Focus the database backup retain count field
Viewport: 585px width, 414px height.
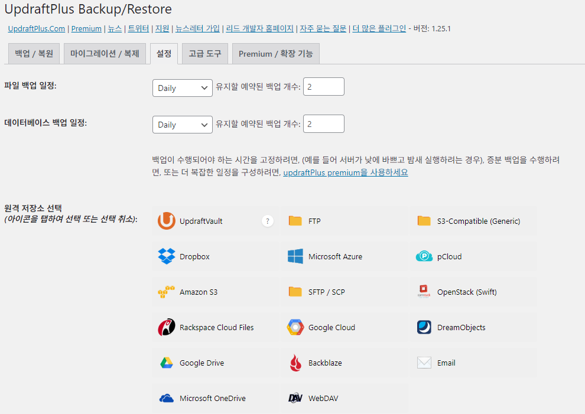pyautogui.click(x=323, y=124)
